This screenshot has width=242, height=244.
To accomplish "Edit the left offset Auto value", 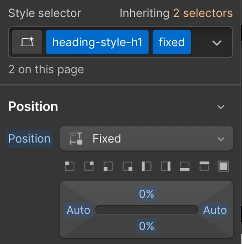I will 78,210.
